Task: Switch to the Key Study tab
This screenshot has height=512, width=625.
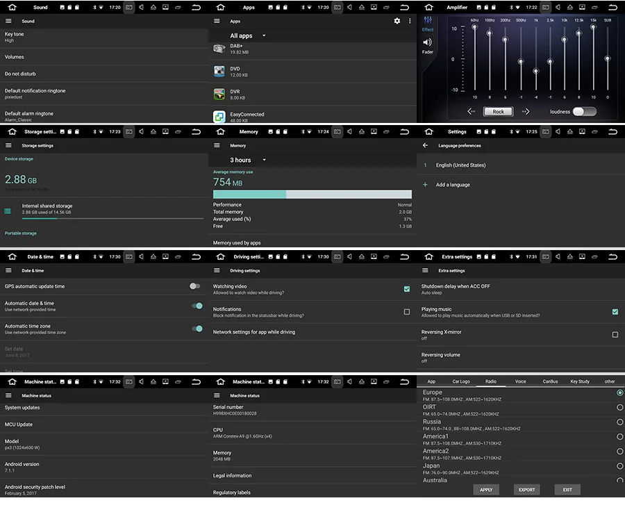Action: pos(580,381)
